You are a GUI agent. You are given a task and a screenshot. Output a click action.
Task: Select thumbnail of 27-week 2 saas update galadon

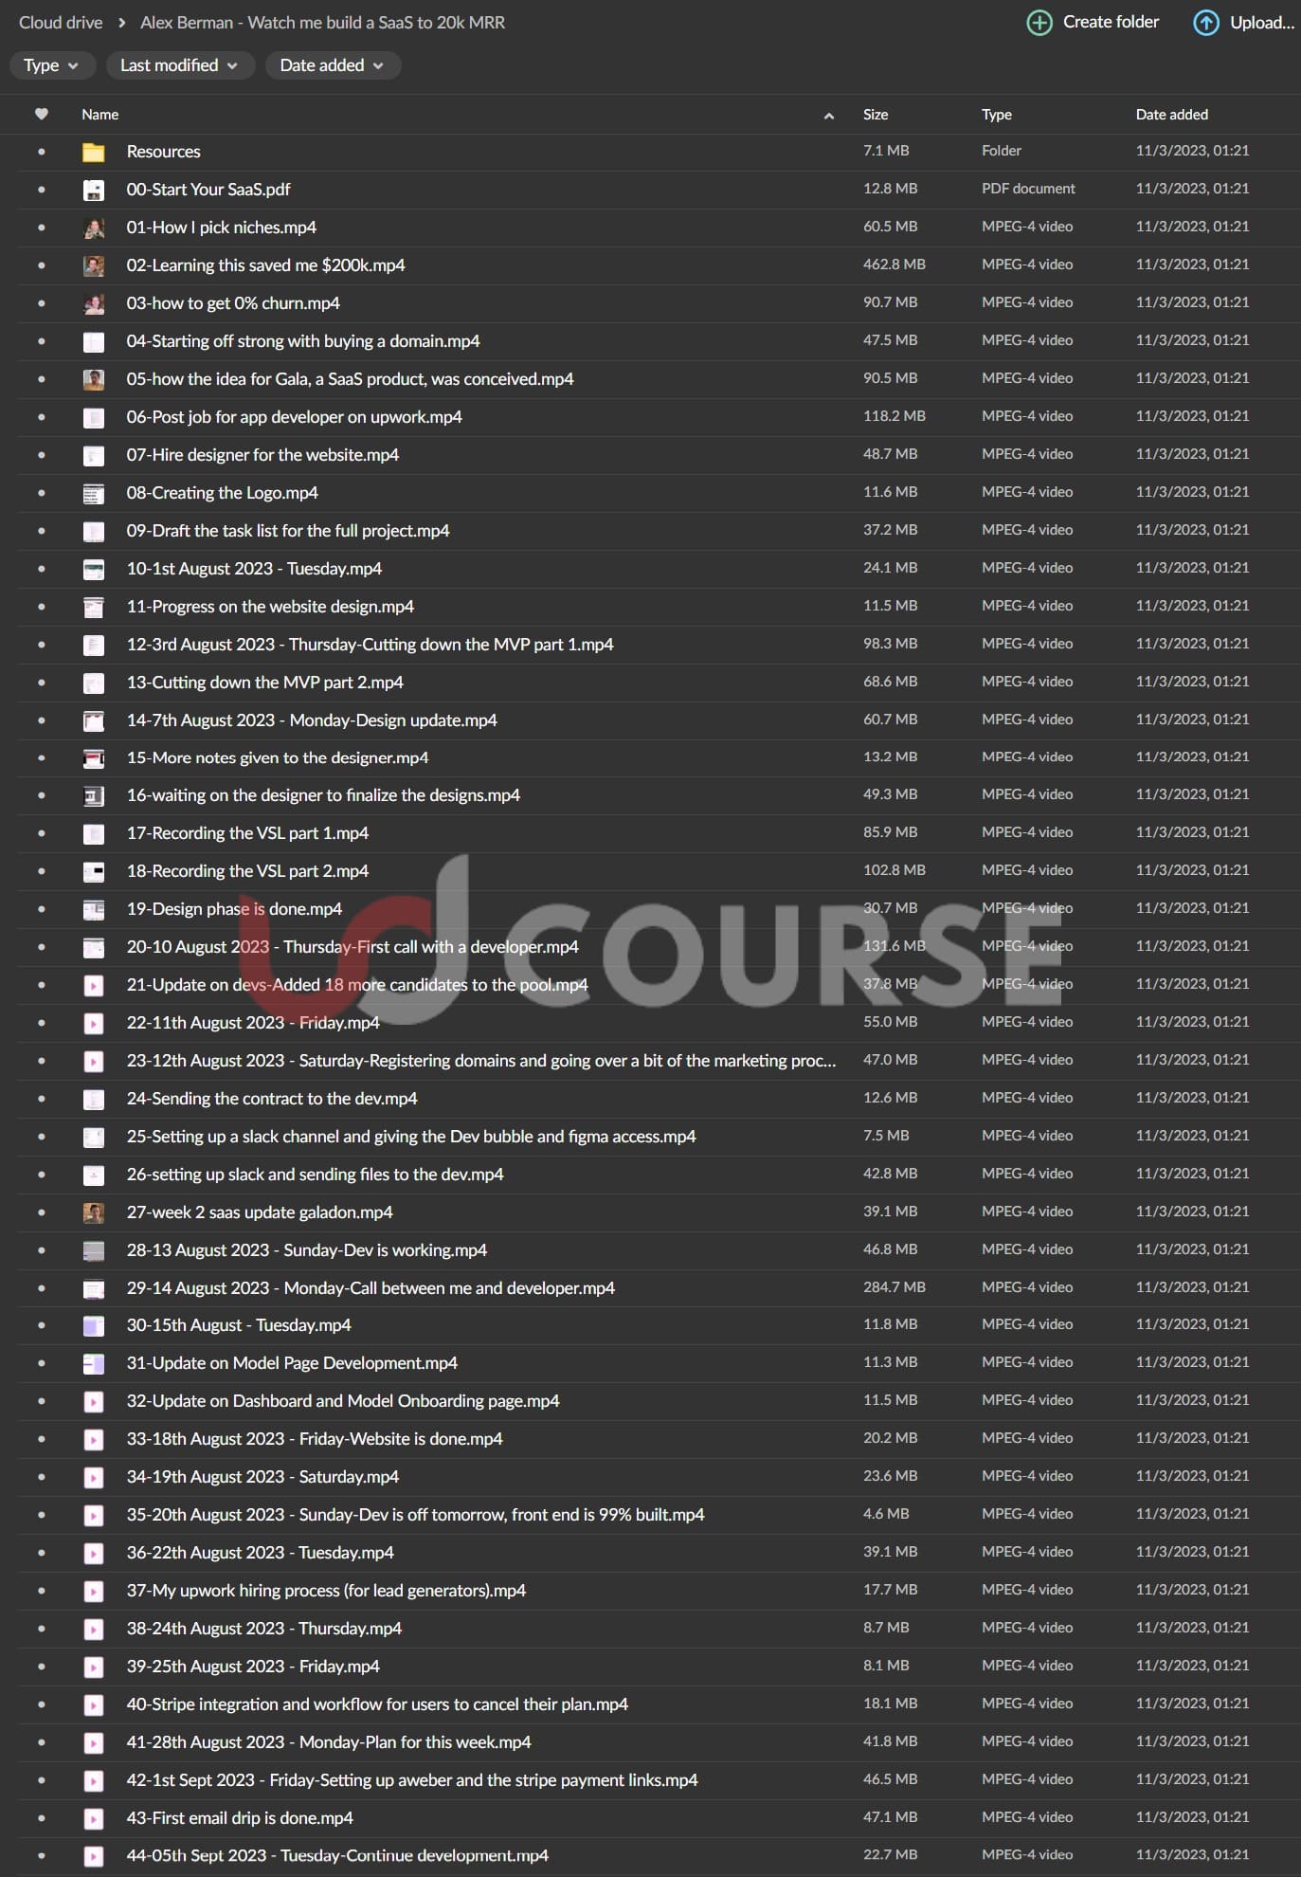click(x=93, y=1212)
